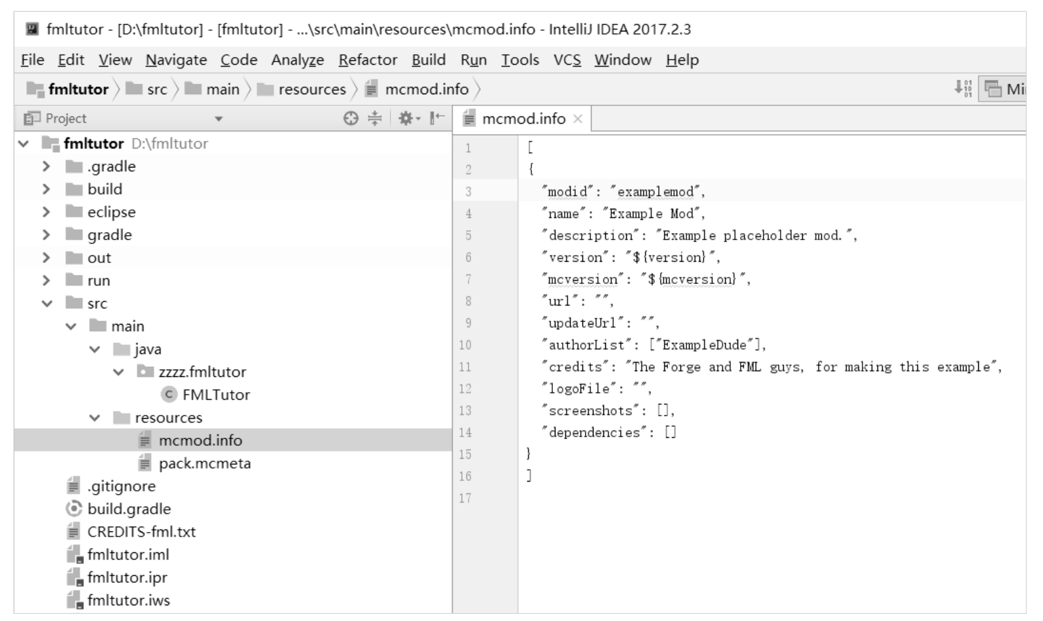
Task: Close the mcmod.info editor tab
Action: pos(578,119)
